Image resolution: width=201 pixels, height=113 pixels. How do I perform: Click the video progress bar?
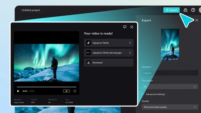[46, 87]
